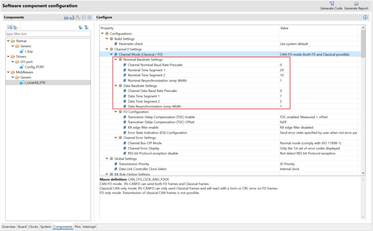This screenshot has width=373, height=231.
Task: Collapse the Generic folder under Middleware
Action: (x=13, y=77)
